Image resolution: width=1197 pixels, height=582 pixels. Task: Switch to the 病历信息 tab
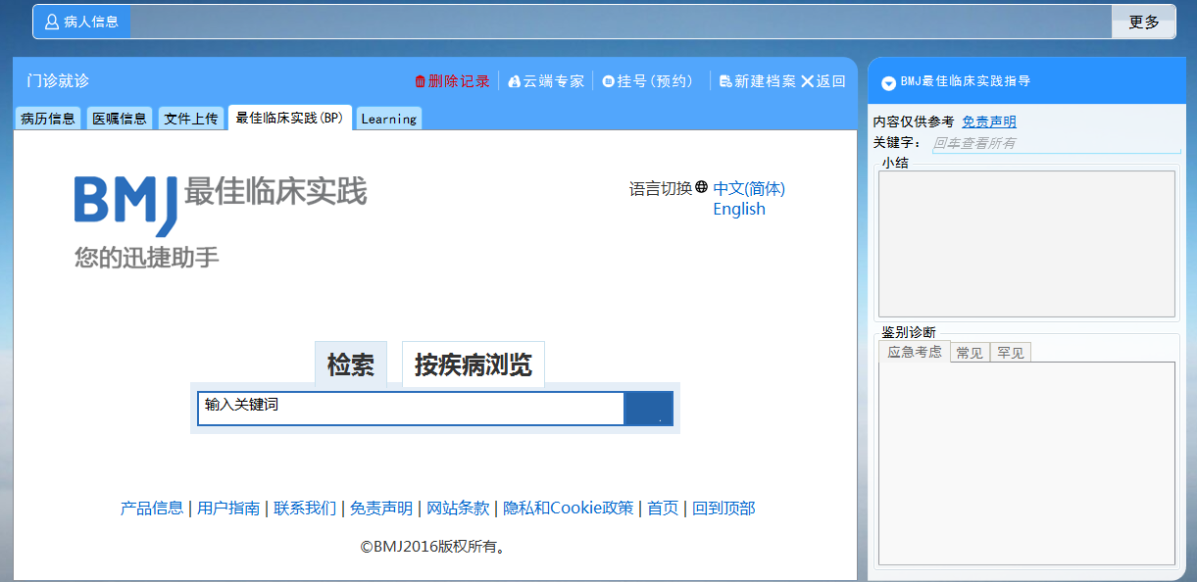tap(48, 119)
